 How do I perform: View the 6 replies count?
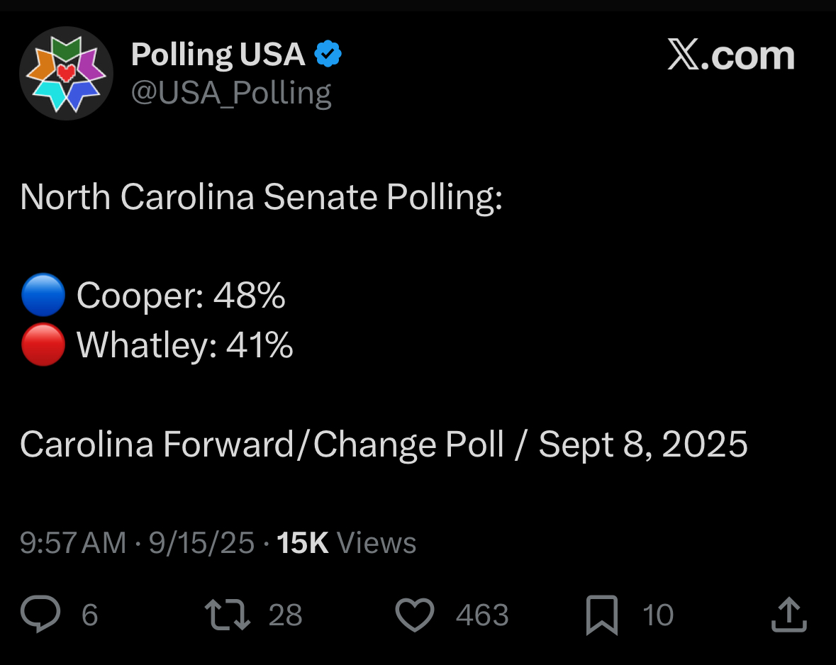click(x=89, y=615)
